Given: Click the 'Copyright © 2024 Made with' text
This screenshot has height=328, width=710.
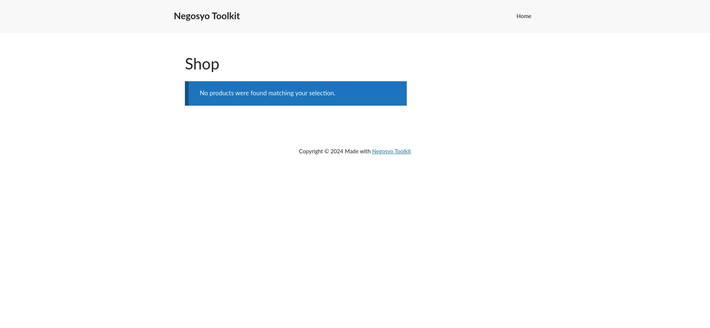Looking at the screenshot, I should click(x=335, y=151).
